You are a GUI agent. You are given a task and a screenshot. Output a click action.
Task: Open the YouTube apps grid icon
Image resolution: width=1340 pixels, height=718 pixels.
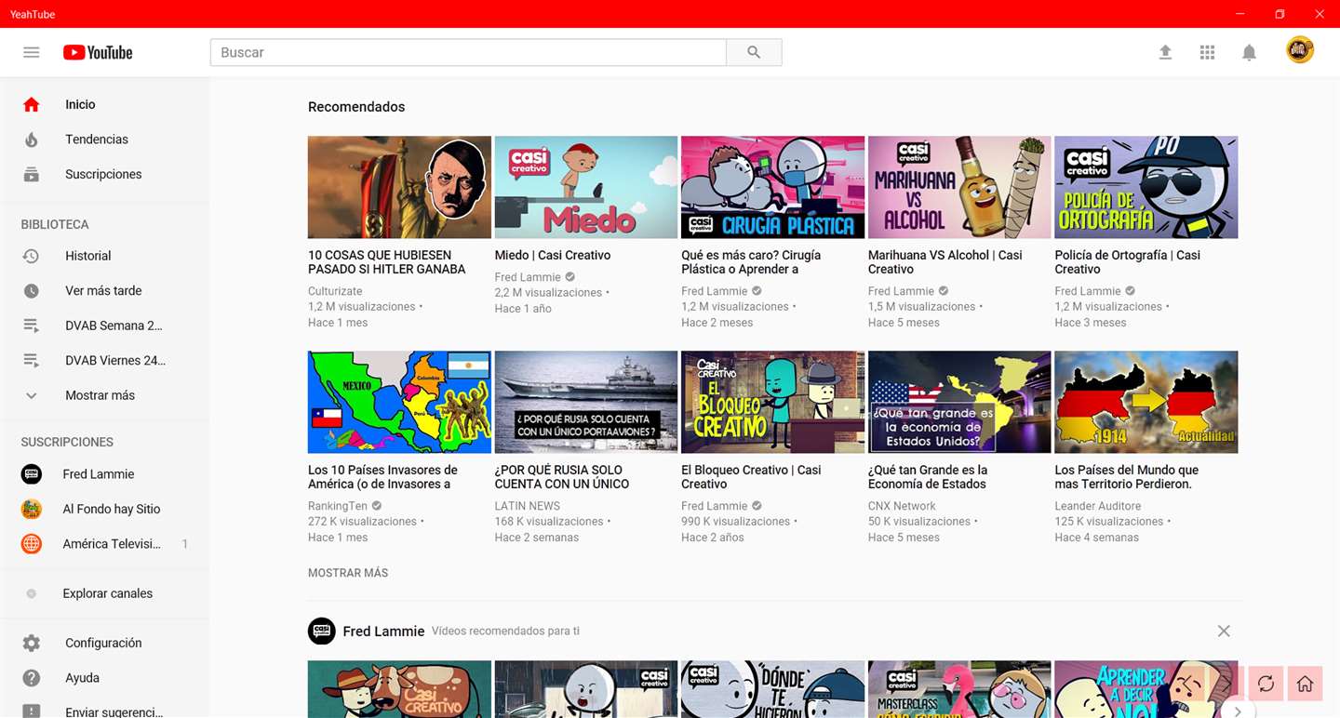coord(1207,52)
